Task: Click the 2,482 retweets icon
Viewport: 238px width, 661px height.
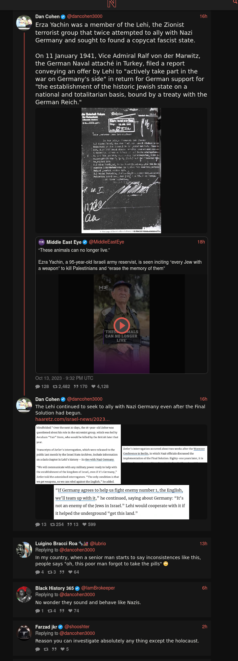Action: [x=55, y=386]
